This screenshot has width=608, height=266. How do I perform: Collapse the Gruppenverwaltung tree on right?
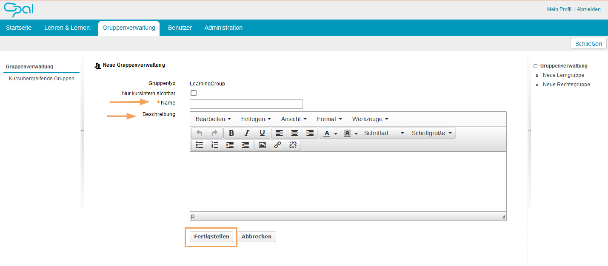(535, 66)
